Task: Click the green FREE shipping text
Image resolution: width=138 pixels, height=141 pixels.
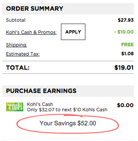Action: (x=127, y=45)
